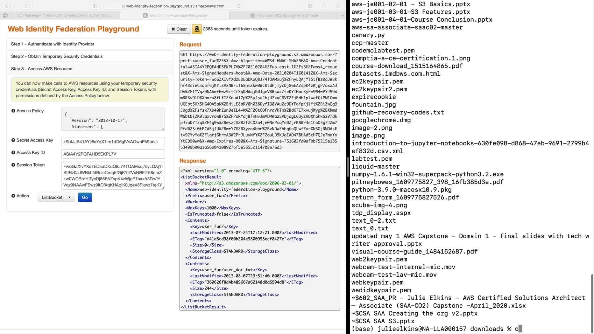Click labtest.pem in Terminal listing
This screenshot has height=334, width=594.
pos(372,159)
